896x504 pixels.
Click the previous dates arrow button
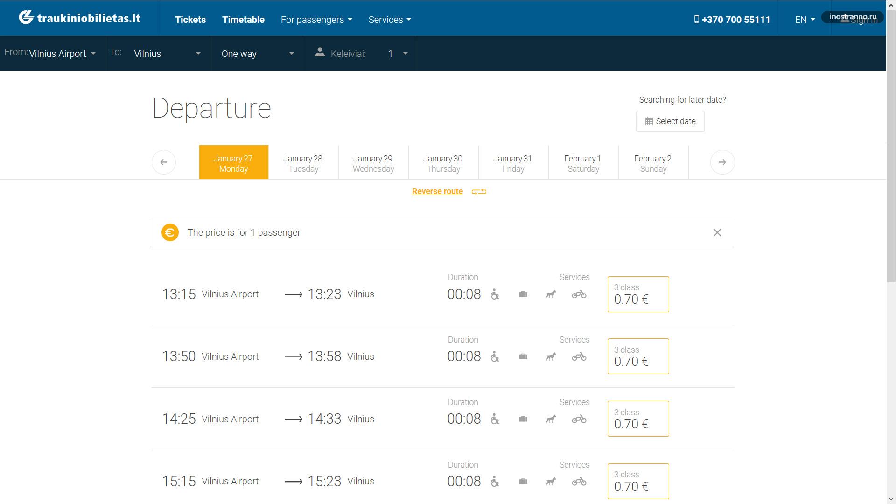[164, 162]
